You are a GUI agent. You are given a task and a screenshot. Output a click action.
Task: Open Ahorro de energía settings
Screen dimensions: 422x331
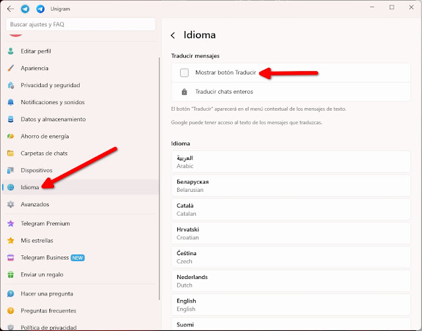click(x=80, y=136)
